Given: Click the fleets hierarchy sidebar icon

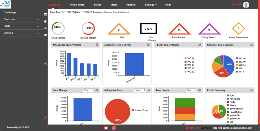Looking at the screenshot, I should (x=45, y=28).
